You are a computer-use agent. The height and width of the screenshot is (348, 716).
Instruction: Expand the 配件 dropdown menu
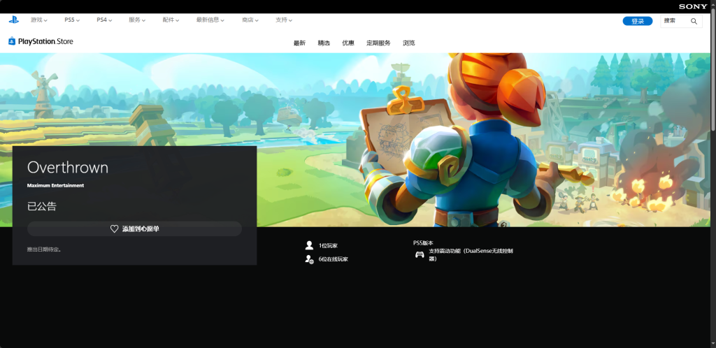pyautogui.click(x=171, y=20)
